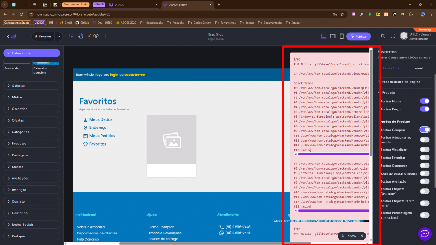This screenshot has height=245, width=436.
Task: Open the UITASK browser tab
Action: coord(133,5)
